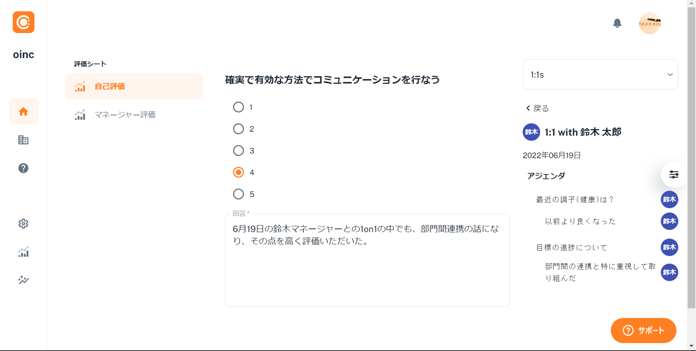This screenshot has width=696, height=351.
Task: Open the notification bell icon
Action: pyautogui.click(x=618, y=23)
